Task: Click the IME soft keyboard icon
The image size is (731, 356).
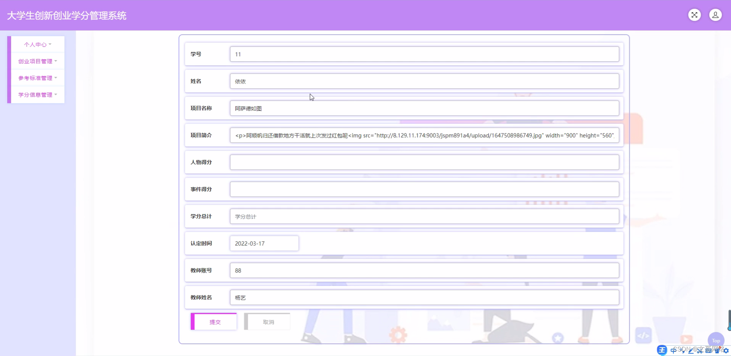Action: coord(709,351)
